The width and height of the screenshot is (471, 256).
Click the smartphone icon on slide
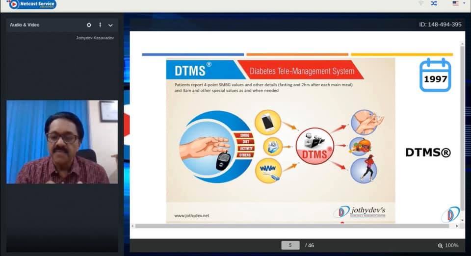point(268,122)
